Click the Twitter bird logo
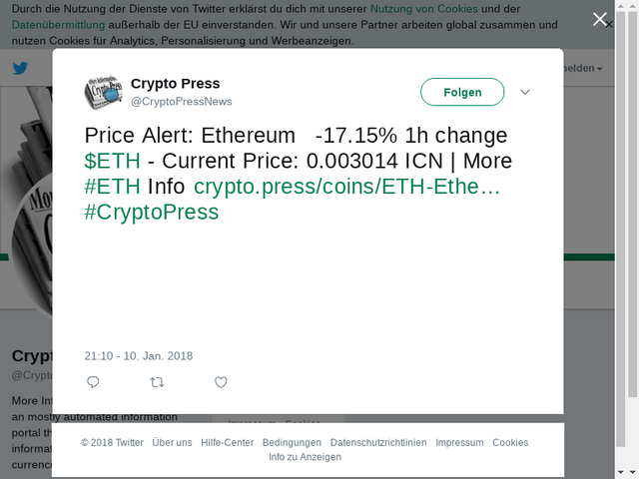The height and width of the screenshot is (479, 639). coord(20,69)
